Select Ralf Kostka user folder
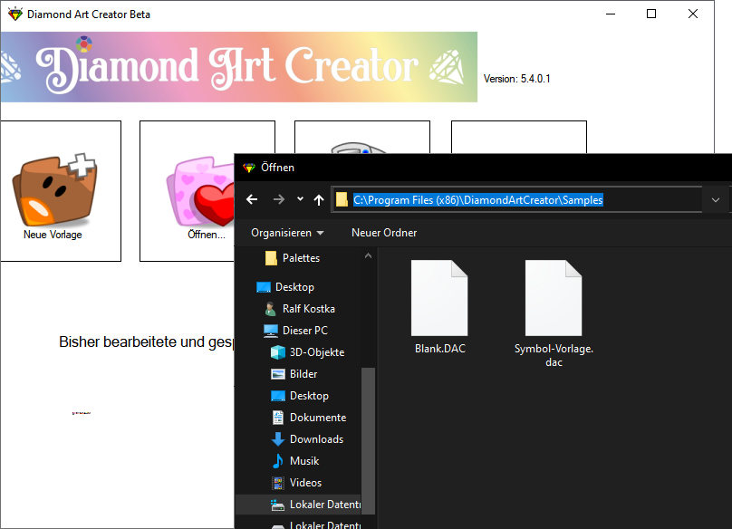 [299, 309]
